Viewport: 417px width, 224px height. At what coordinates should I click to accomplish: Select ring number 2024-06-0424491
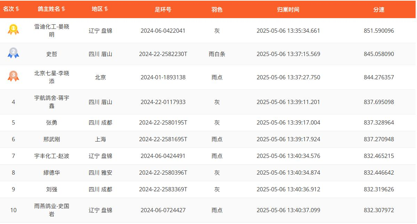coord(163,156)
